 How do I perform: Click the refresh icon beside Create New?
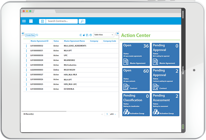(37, 35)
